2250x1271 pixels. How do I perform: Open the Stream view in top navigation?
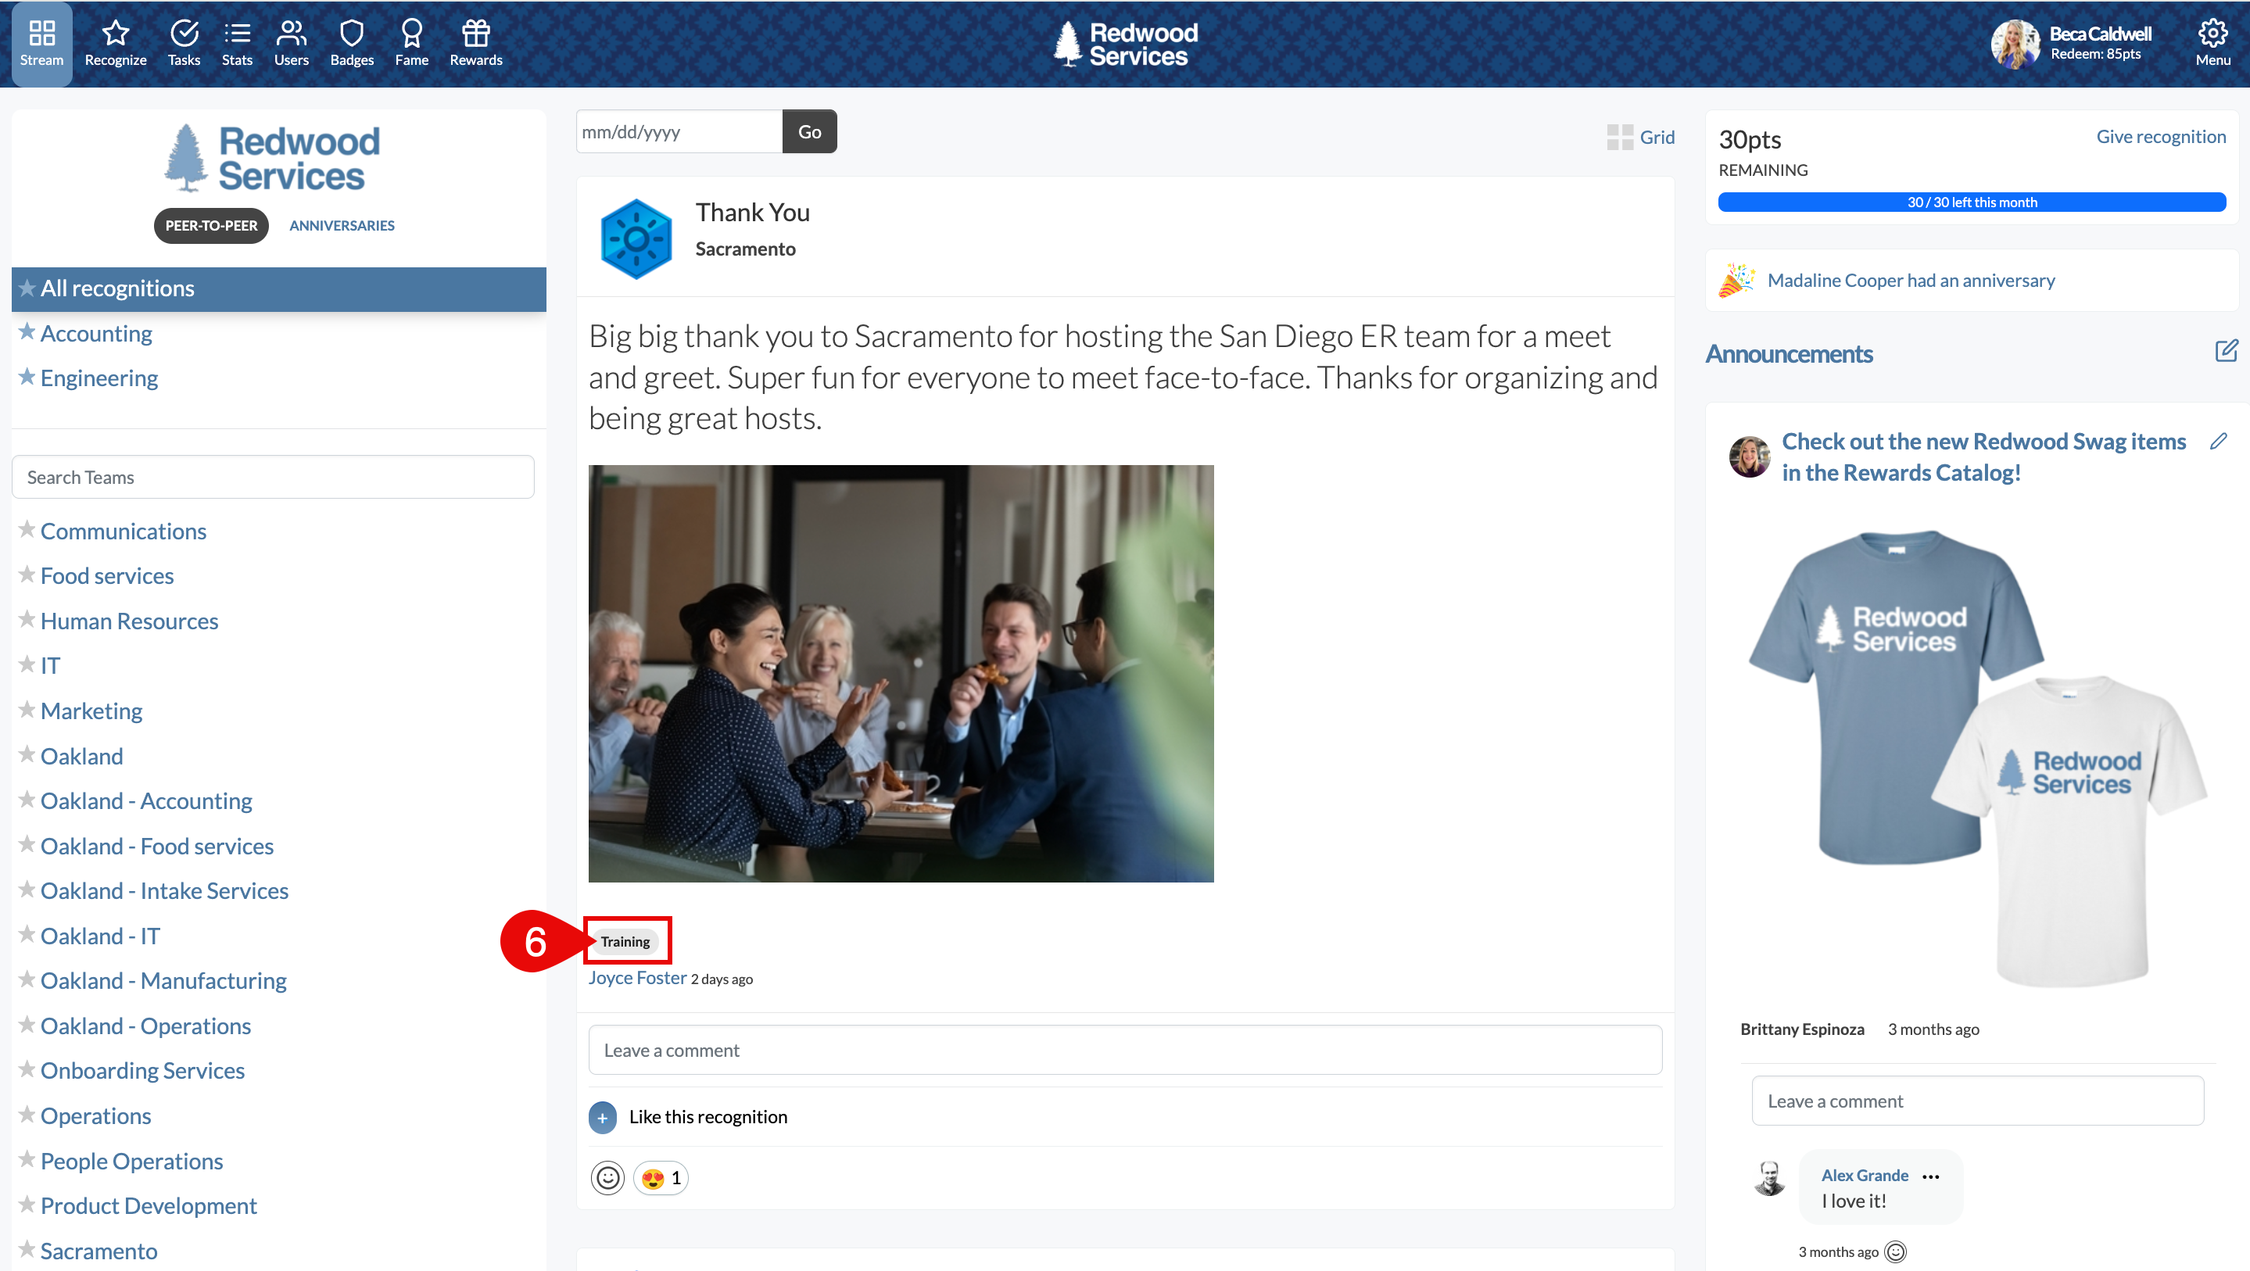point(41,44)
